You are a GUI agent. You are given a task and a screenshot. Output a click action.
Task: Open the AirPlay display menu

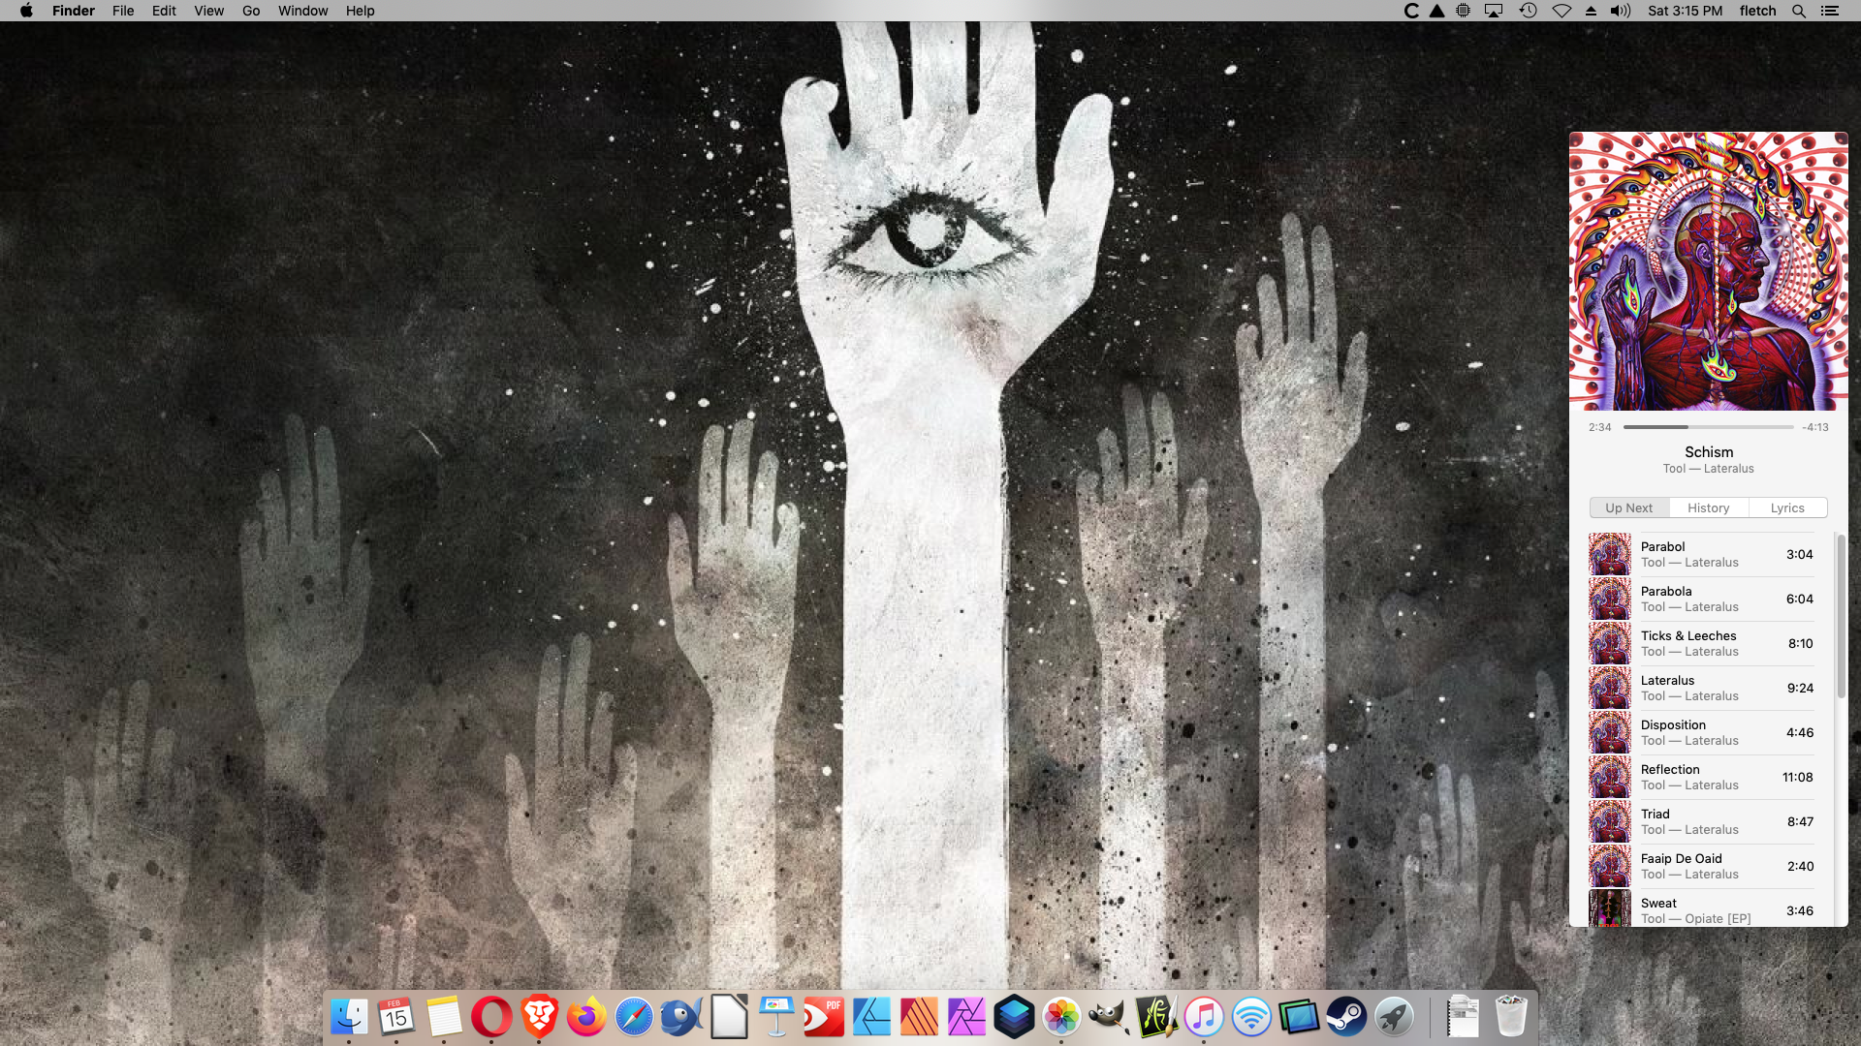pyautogui.click(x=1494, y=11)
